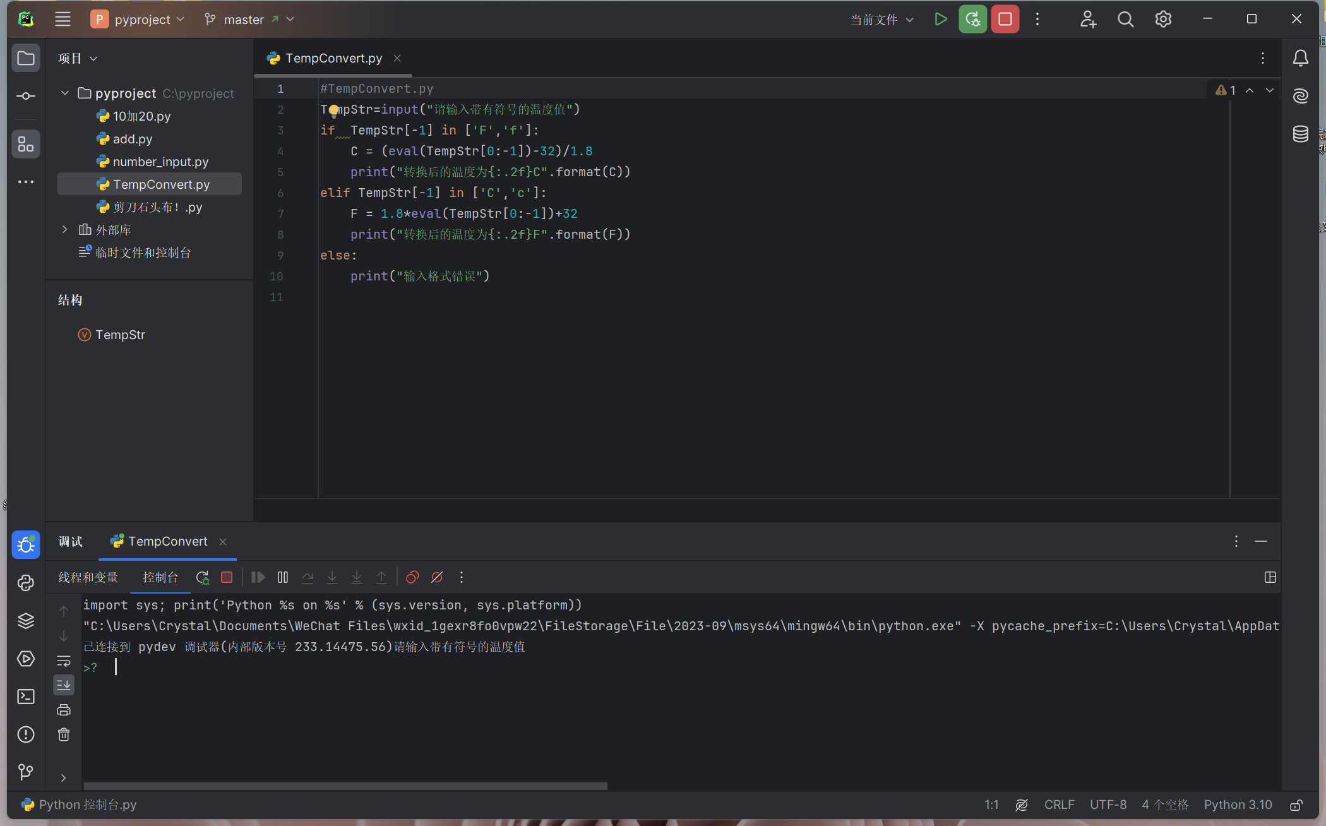The image size is (1326, 826).
Task: Toggle soft-wrap in the console
Action: click(x=64, y=661)
